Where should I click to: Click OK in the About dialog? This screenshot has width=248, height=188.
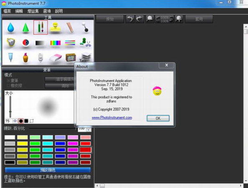(x=158, y=118)
